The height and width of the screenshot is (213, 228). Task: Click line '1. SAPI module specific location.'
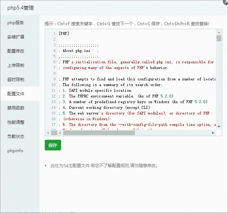[96, 90]
